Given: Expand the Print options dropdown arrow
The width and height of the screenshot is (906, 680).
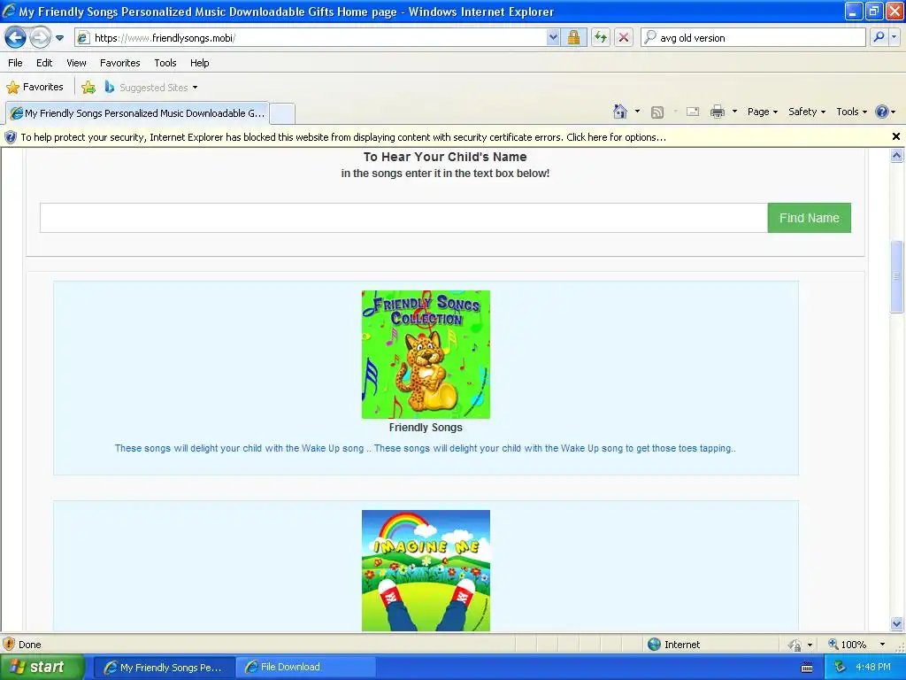Looking at the screenshot, I should click(734, 112).
